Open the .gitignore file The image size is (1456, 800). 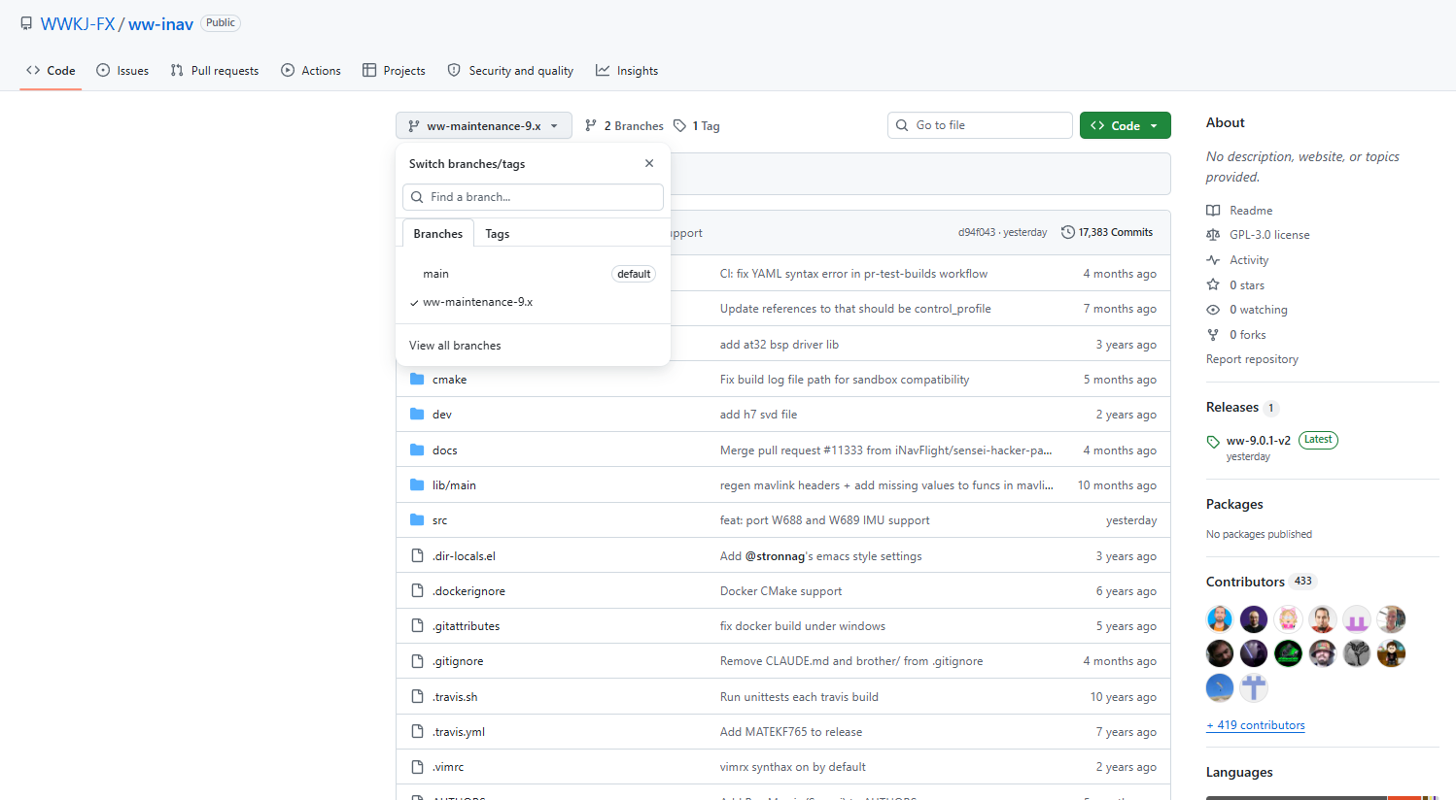point(458,661)
